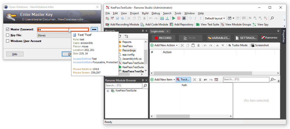Select Recordings folder in Projects tree

(129, 50)
